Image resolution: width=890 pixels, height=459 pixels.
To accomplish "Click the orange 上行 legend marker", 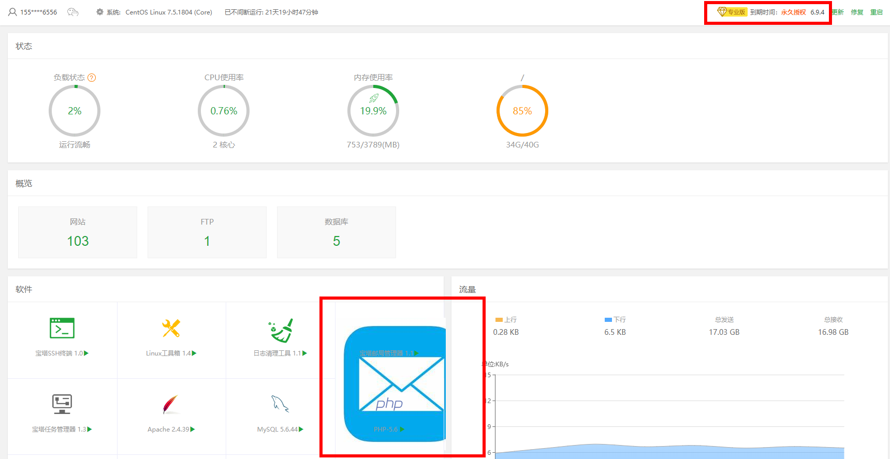I will tap(499, 320).
